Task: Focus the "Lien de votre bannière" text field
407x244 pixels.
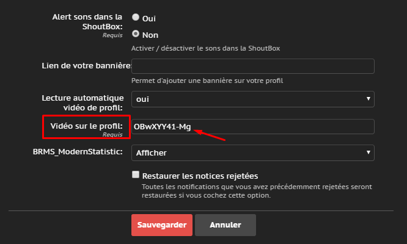Action: click(252, 66)
